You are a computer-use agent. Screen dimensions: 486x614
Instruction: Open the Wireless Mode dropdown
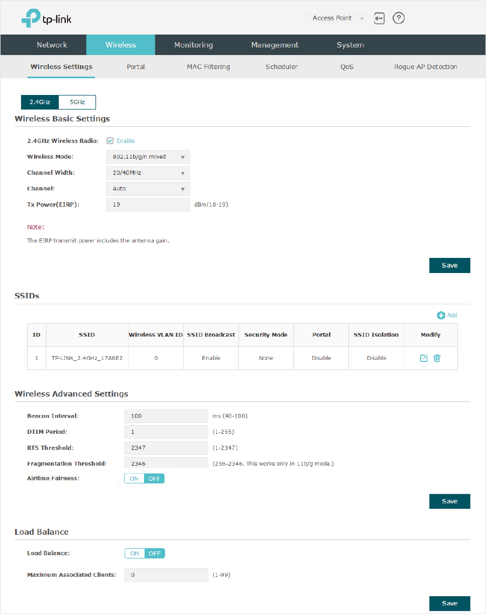point(148,157)
